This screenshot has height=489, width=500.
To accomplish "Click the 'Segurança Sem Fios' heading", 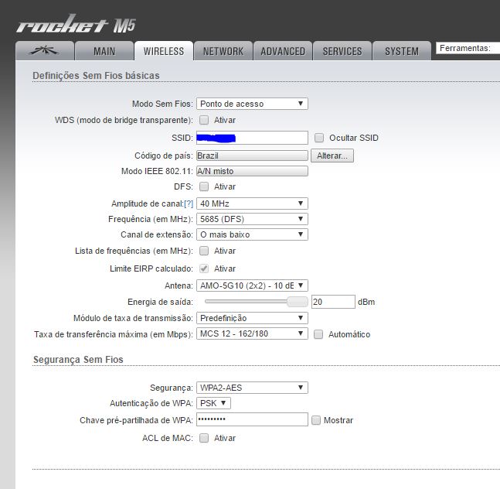I will pyautogui.click(x=78, y=360).
